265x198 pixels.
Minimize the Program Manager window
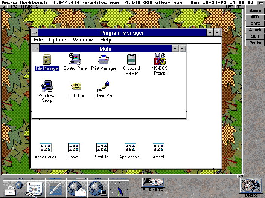[210, 33]
